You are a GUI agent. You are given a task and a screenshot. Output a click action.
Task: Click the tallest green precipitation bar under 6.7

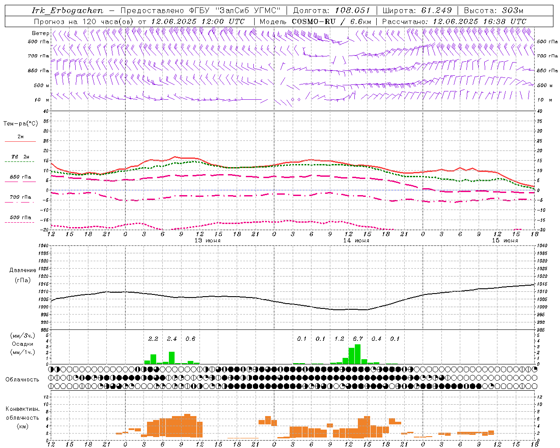tap(358, 354)
